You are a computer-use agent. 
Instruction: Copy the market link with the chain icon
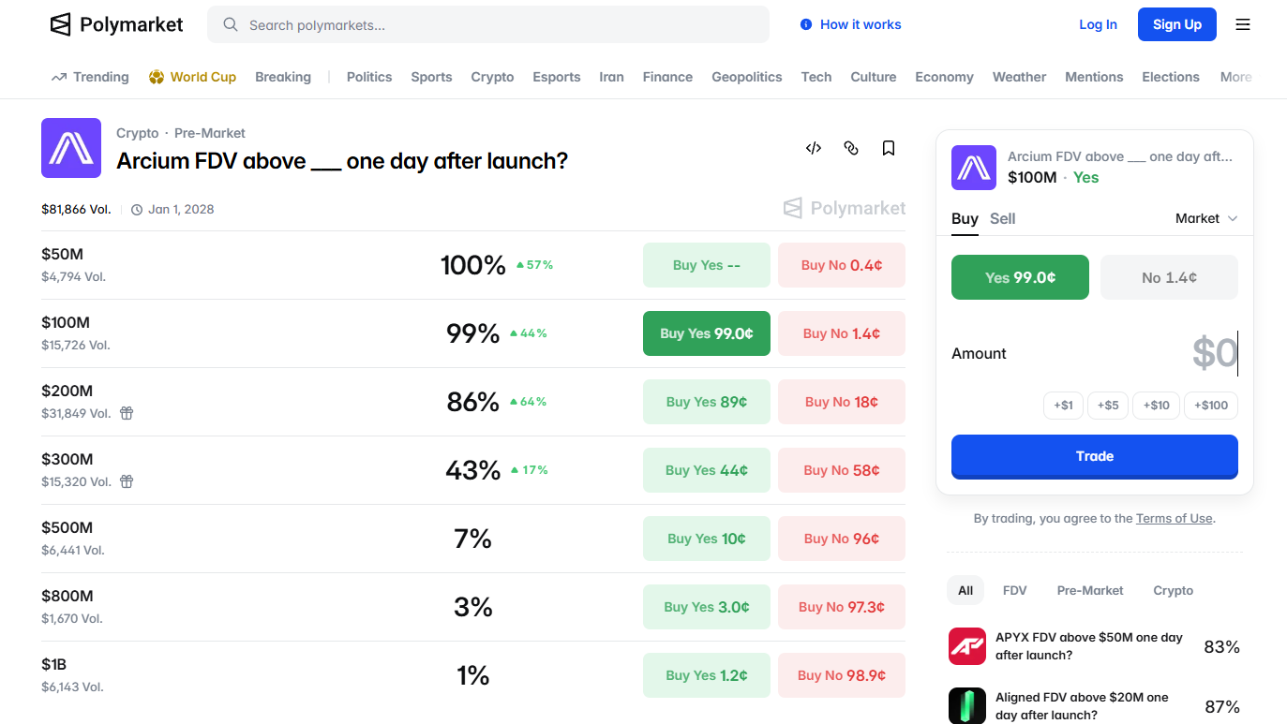tap(851, 148)
